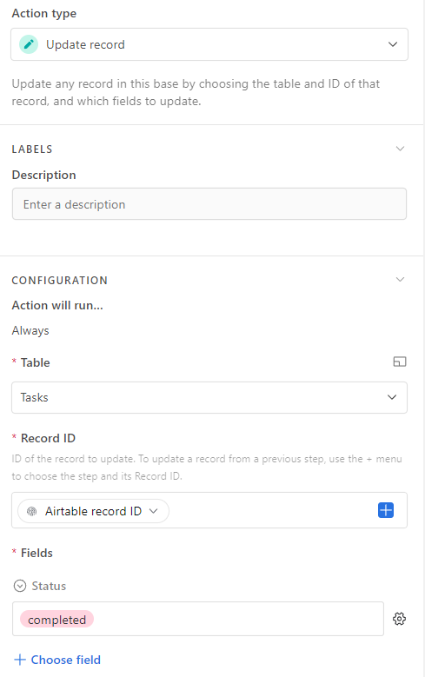
Task: Open the Status field gear settings
Action: [x=399, y=619]
